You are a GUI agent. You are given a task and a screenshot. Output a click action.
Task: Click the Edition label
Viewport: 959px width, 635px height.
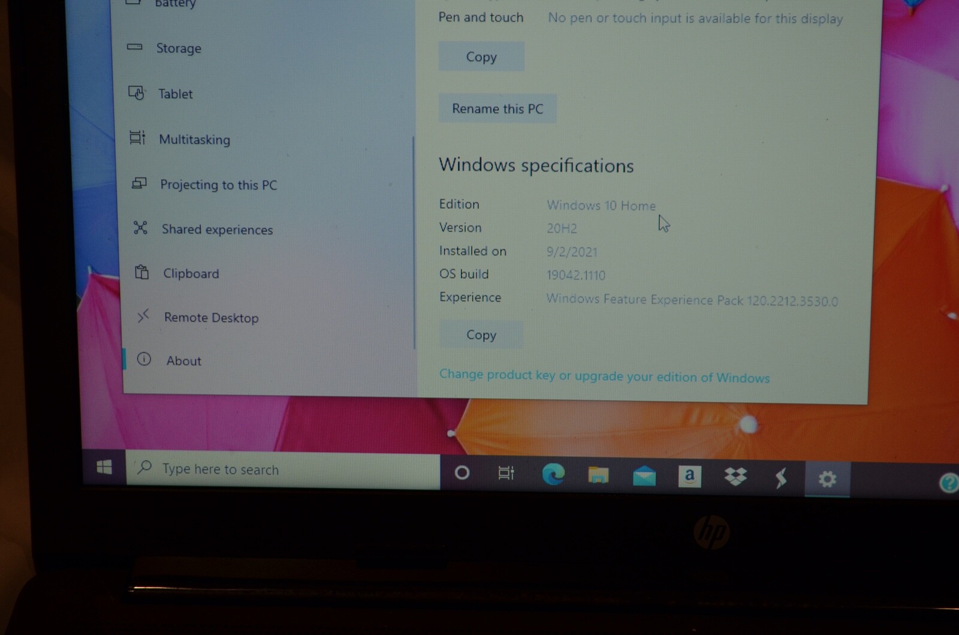coord(459,204)
